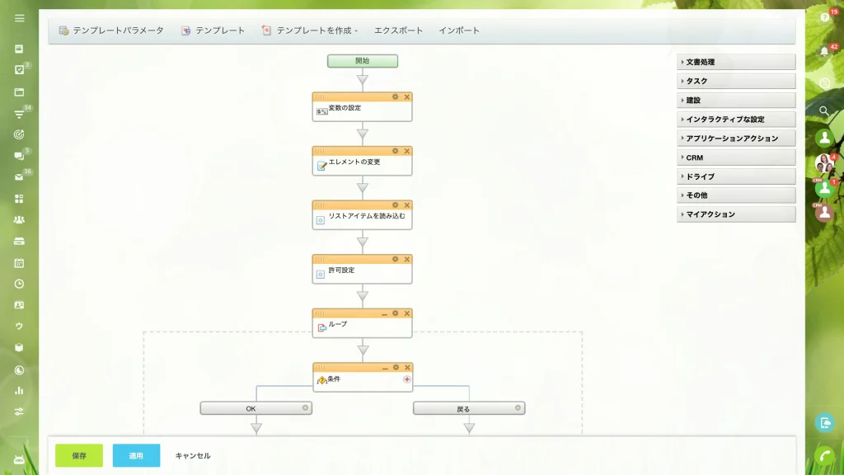
Task: Open settings gear of 変数の設定 block
Action: (x=395, y=97)
